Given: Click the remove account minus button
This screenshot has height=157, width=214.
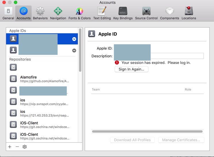Looking at the screenshot, I should coord(17,147).
